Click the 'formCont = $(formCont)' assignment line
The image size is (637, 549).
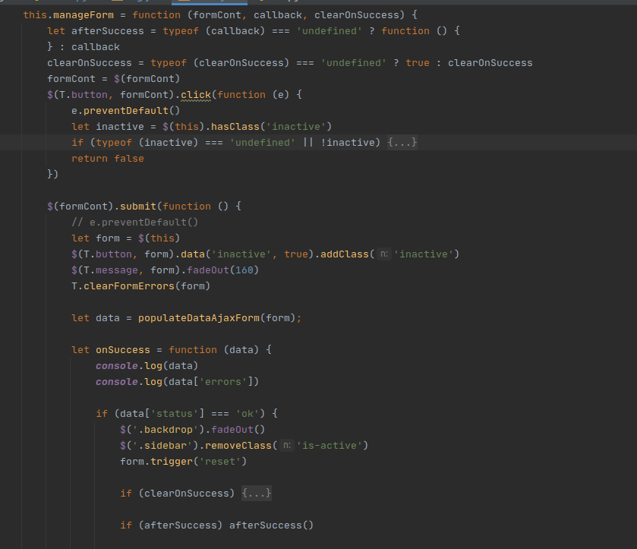(113, 79)
